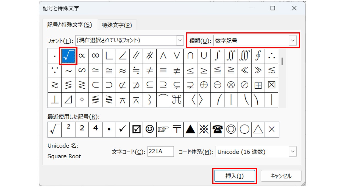Select the union symbol
Screen dimensions: 345x188
pyautogui.click(x=204, y=56)
